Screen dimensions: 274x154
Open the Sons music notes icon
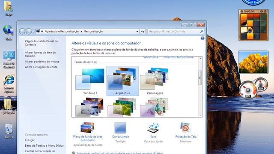[153, 128]
